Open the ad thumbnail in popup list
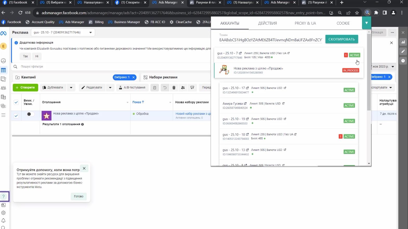This screenshot has height=229, width=408. 224,70
